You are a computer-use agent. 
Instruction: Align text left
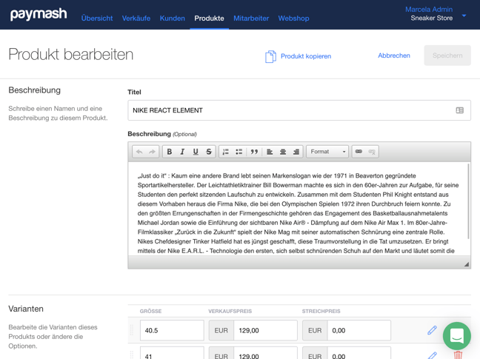click(270, 152)
